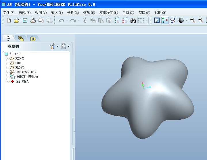Viewport: 207px width, 160px height.
Task: Open the 编辑(E) menu
Action: coord(25,13)
